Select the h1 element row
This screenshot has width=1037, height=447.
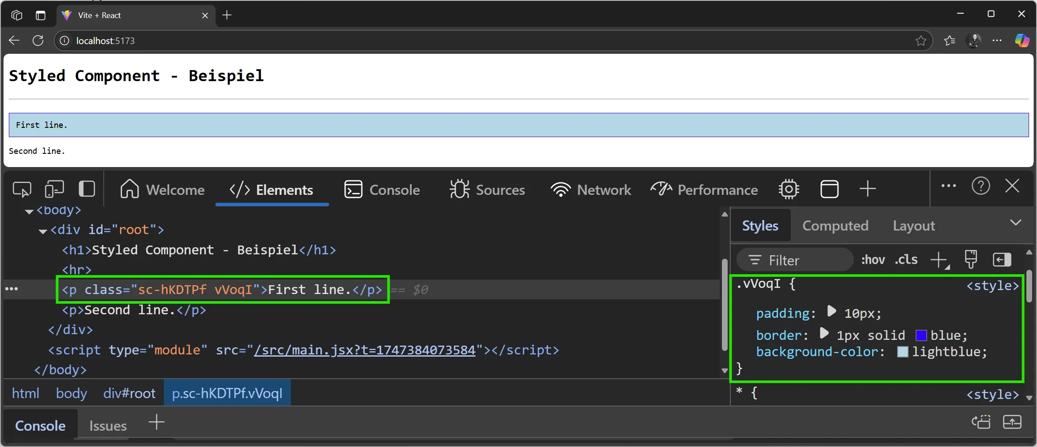coord(199,250)
